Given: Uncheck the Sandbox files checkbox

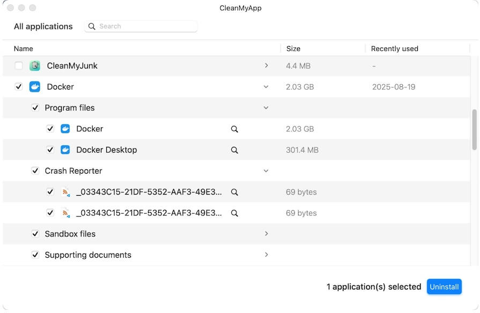Looking at the screenshot, I should click(x=35, y=234).
